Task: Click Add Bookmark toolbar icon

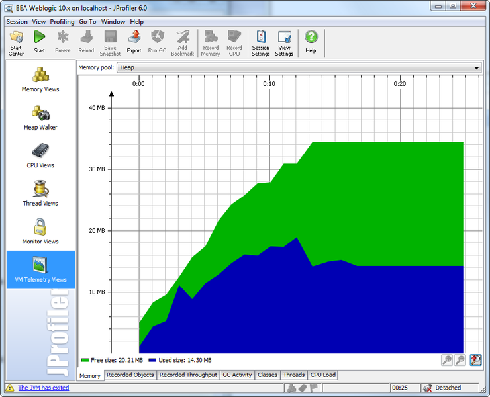Action: point(183,36)
